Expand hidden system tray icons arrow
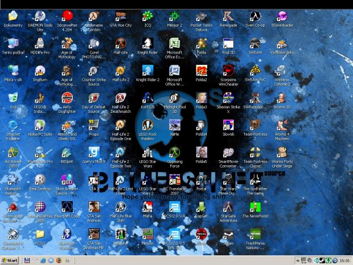This screenshot has height=265, width=353. [298, 260]
